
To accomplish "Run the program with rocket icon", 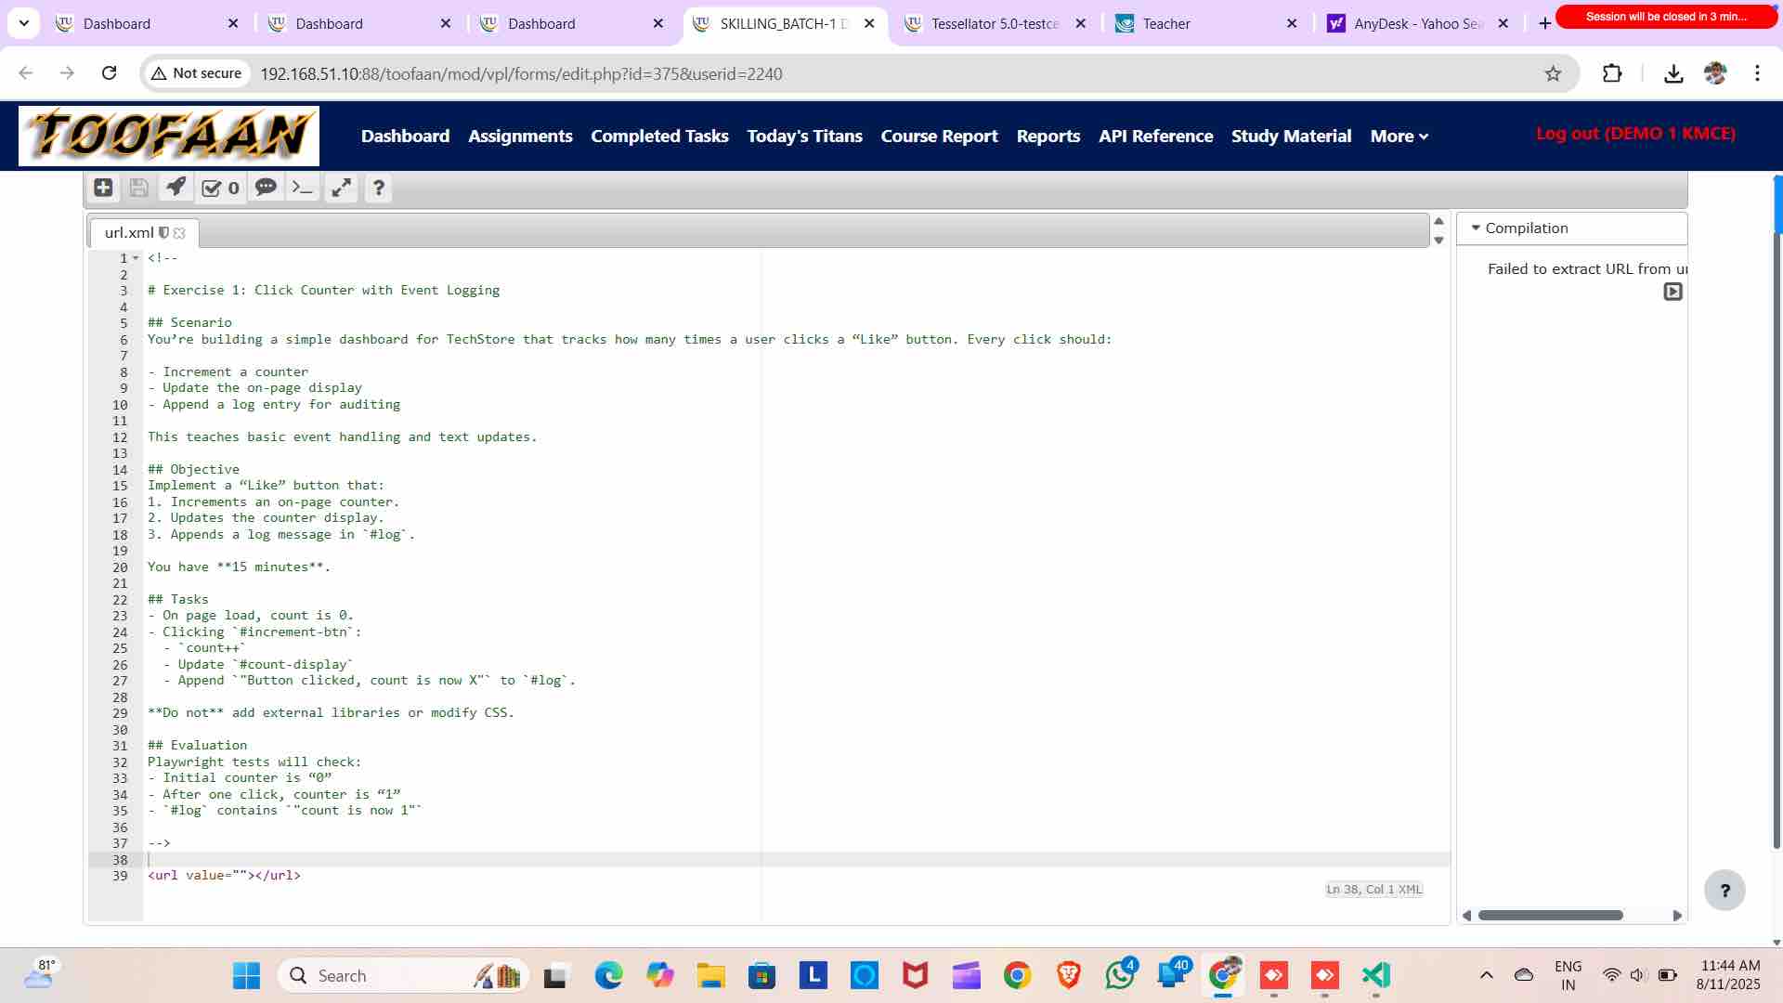I will coord(176,188).
